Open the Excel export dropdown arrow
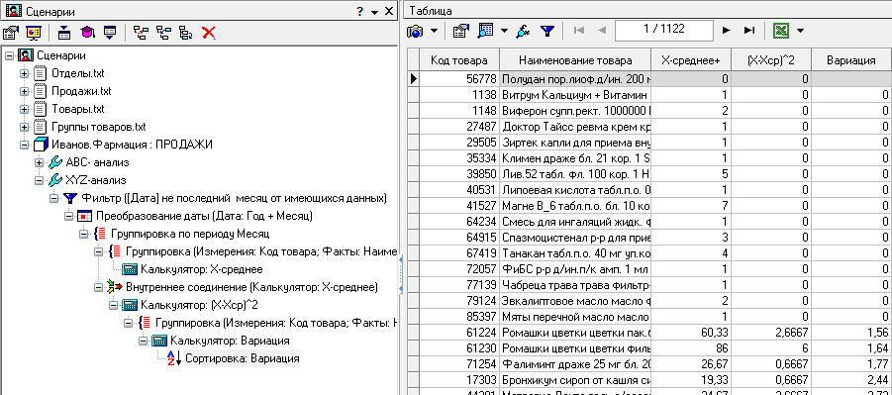The height and width of the screenshot is (395, 892). 800,31
